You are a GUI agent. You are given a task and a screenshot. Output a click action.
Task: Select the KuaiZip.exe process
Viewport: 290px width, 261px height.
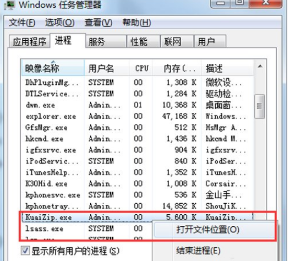point(137,217)
